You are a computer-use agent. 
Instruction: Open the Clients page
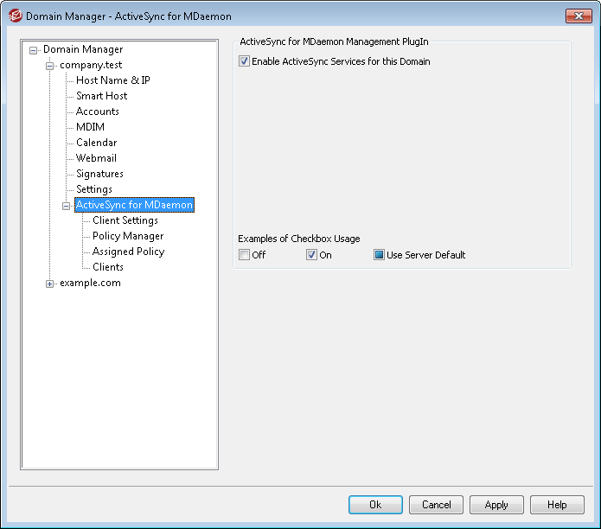click(x=108, y=267)
